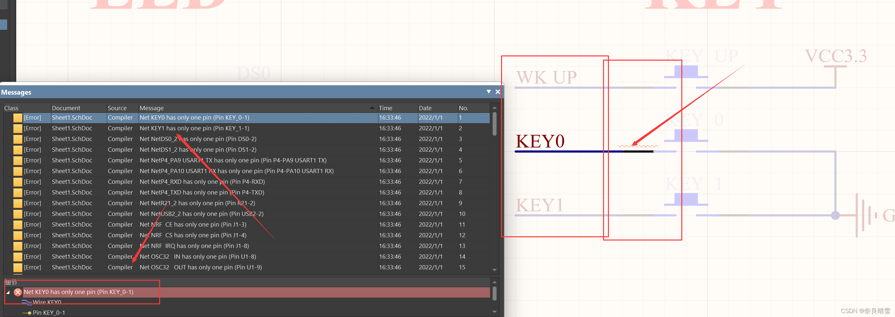Select error icon for Net KEY0 message row

18,118
